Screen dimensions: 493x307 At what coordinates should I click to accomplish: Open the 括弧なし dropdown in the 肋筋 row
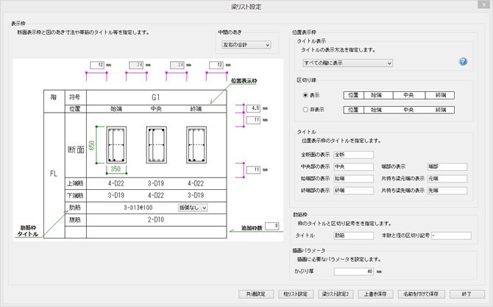(193, 208)
